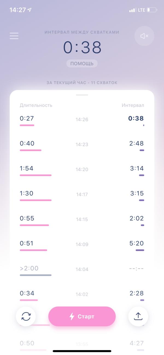Viewport: 164px width, 355px height.
Task: Select the contraction entry at 14:23
Action: [x=82, y=146]
